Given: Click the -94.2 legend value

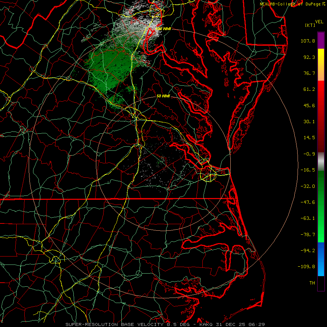Looking at the screenshot, I should [x=308, y=251].
